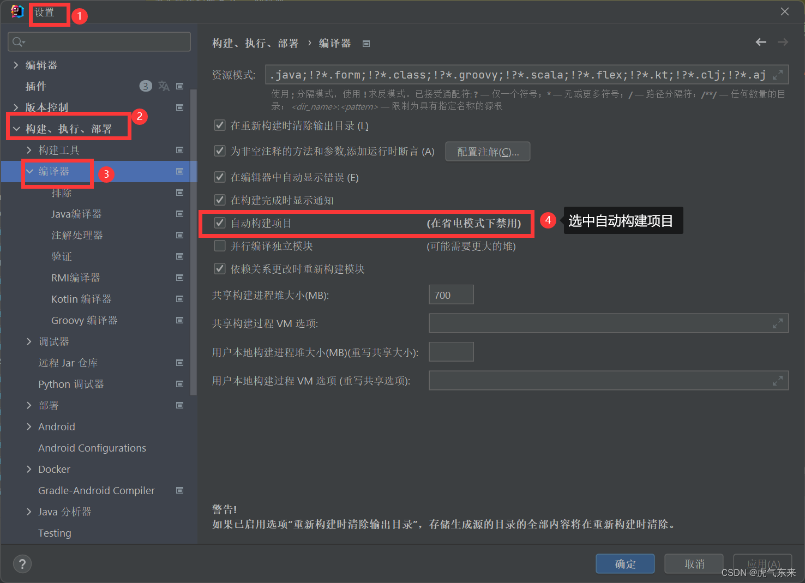Viewport: 805px width, 583px height.
Task: Enable 并行编译独立模块
Action: 219,245
